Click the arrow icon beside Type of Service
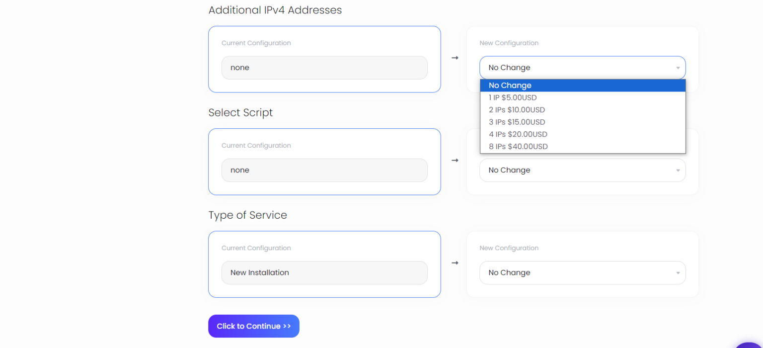 pos(455,262)
